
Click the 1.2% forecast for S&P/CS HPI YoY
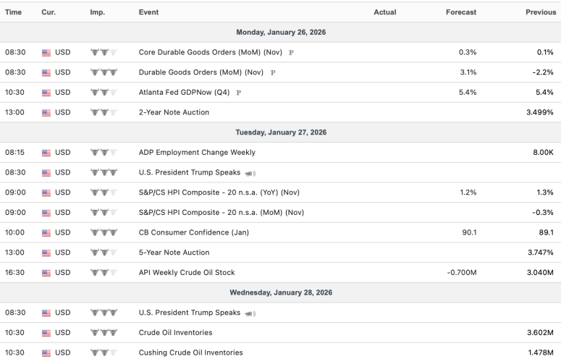click(468, 193)
